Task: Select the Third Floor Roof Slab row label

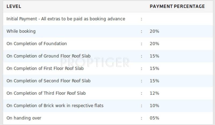Action: (x=46, y=93)
